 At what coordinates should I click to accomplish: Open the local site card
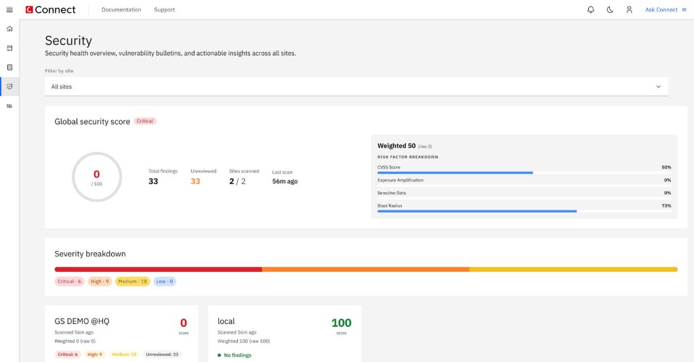285,334
